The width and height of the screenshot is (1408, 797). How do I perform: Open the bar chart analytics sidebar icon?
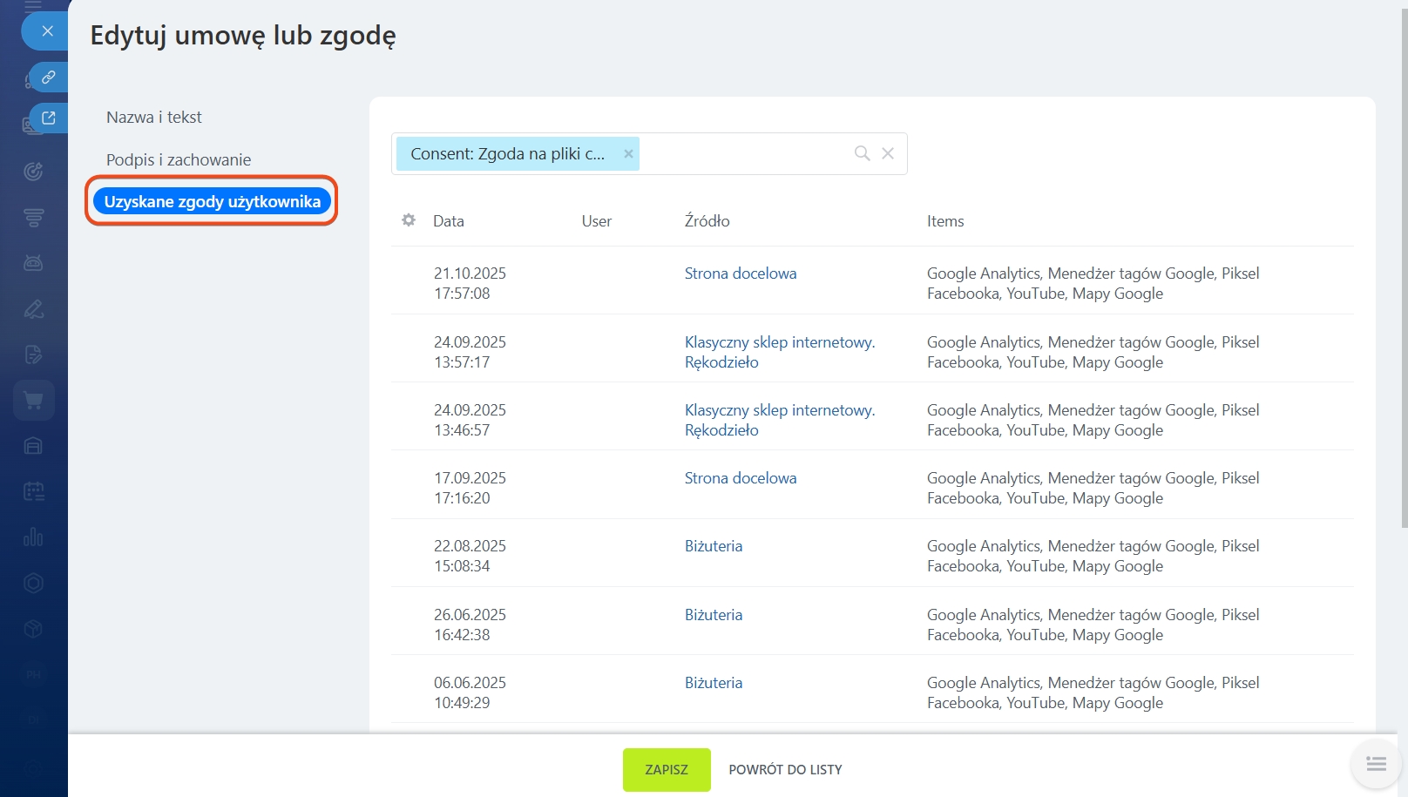coord(33,537)
